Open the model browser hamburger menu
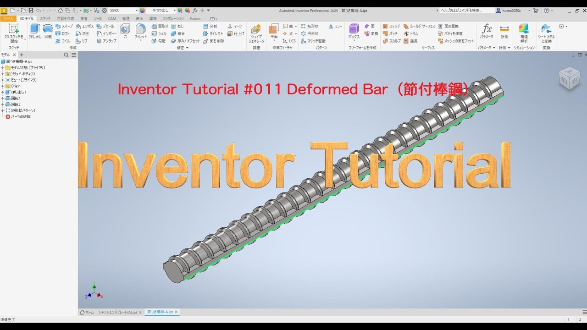The width and height of the screenshot is (587, 330). point(74,55)
